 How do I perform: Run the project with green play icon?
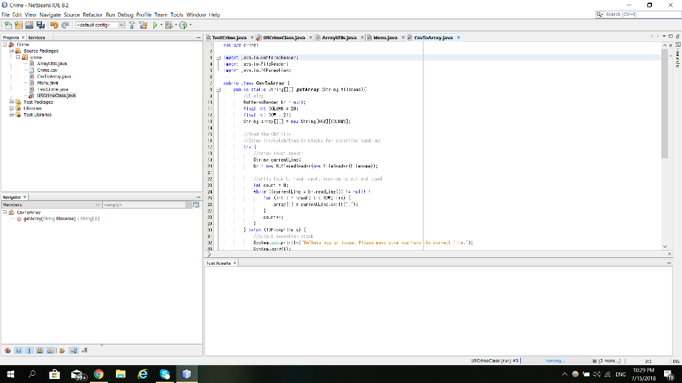(155, 25)
